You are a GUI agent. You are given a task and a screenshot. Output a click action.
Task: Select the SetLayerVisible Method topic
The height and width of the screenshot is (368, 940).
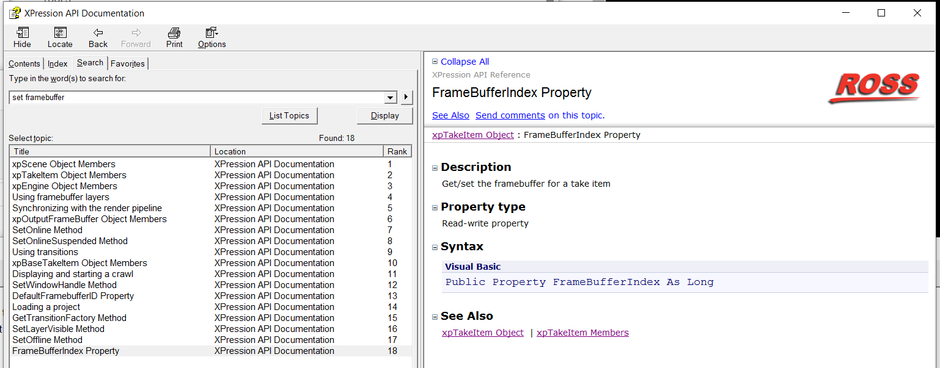click(x=58, y=329)
